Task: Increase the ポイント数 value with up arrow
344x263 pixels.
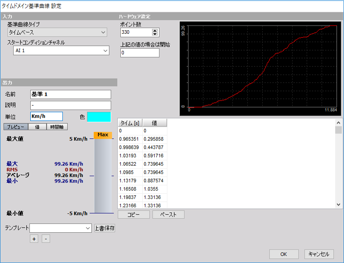Action: tap(155, 31)
